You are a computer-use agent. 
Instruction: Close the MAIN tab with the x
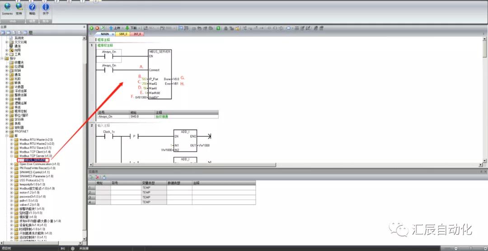pyautogui.click(x=113, y=34)
